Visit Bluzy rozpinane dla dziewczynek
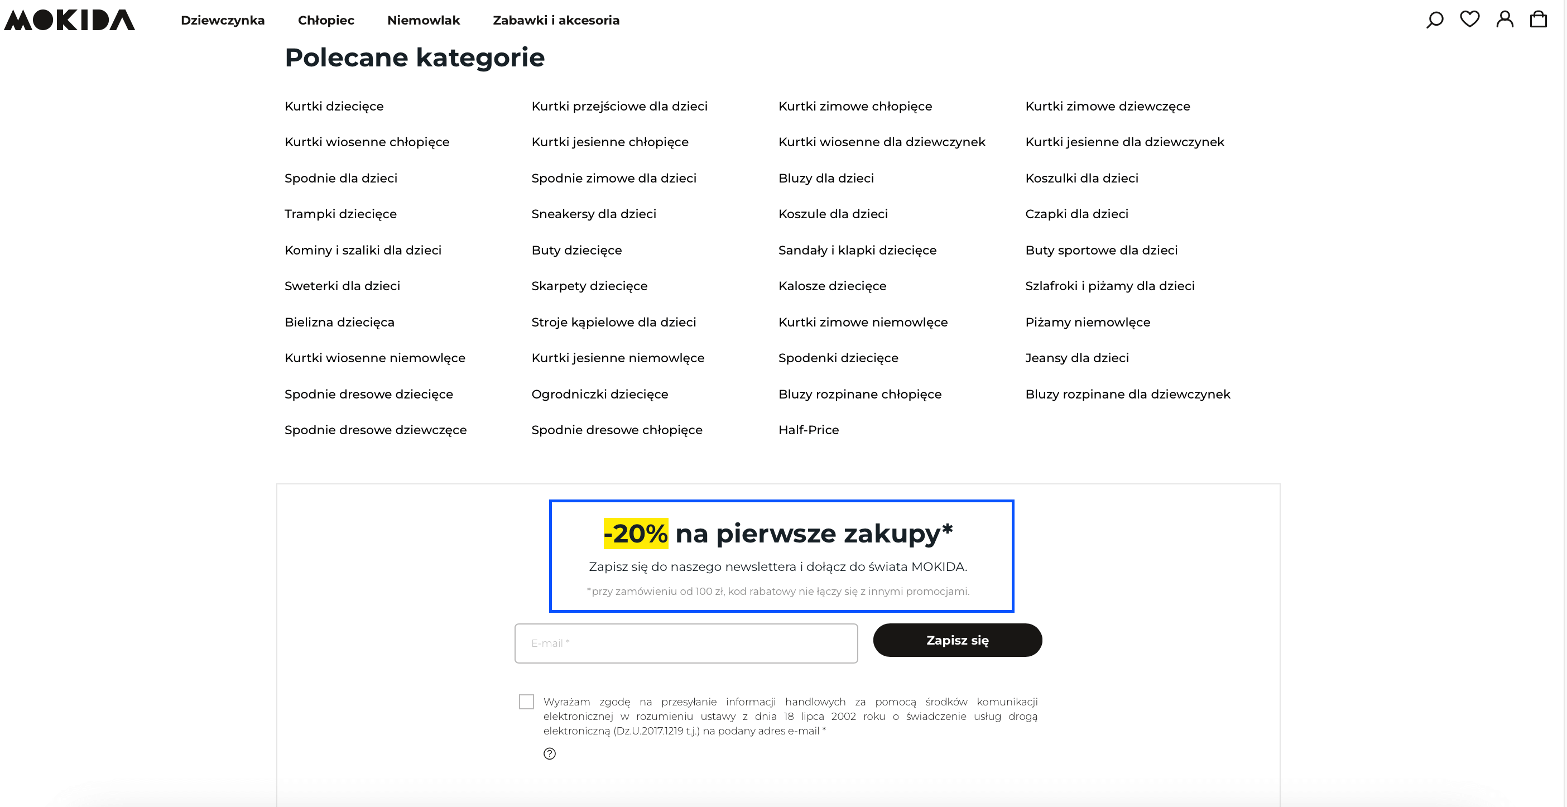The image size is (1567, 807). tap(1128, 394)
